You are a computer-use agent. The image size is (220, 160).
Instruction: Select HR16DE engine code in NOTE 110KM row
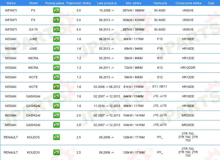[188, 87]
